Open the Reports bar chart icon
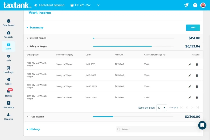 coord(8,115)
